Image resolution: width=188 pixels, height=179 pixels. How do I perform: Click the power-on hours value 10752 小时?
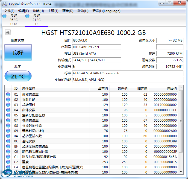(170, 67)
